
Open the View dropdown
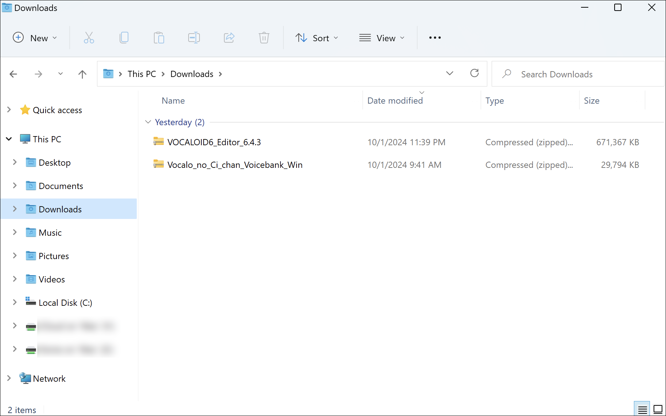(x=382, y=38)
